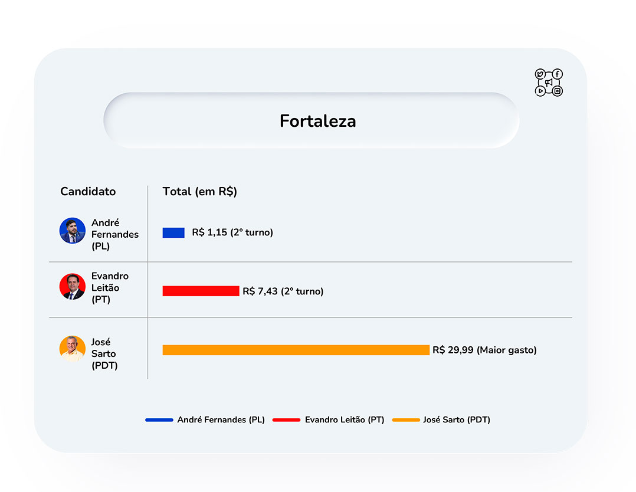Click the blue André Fernandes bar
This screenshot has height=492, width=636.
[x=173, y=232]
